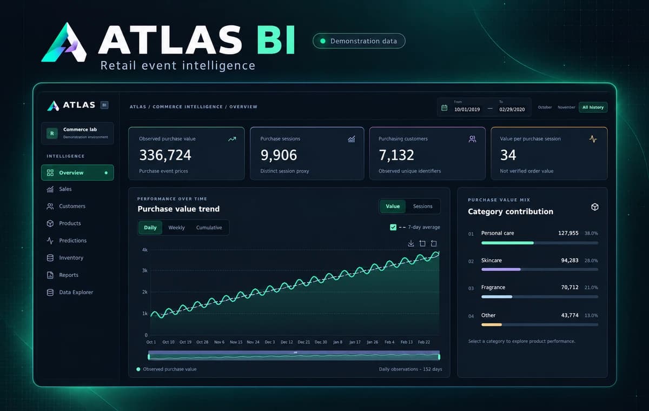Select the Skincare category label
Screen dimensions: 649x411
492,260
